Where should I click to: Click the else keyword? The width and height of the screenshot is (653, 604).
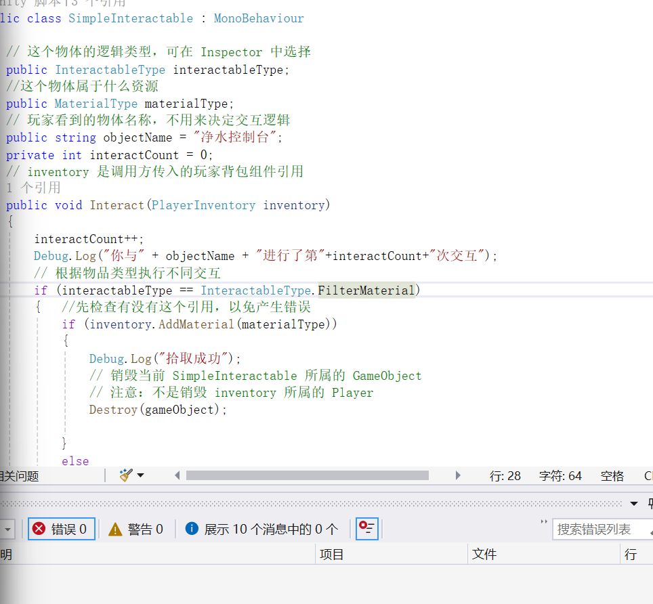(75, 461)
